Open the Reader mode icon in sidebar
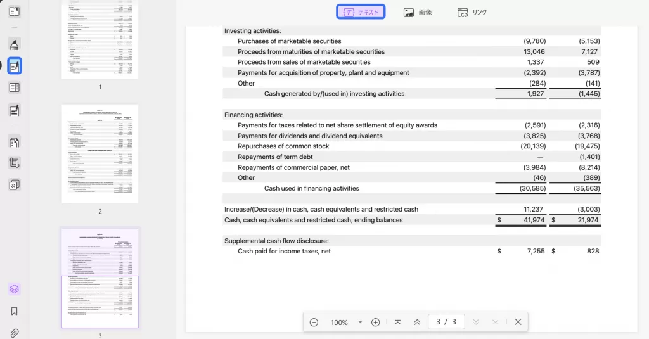Image resolution: width=649 pixels, height=339 pixels. [x=14, y=11]
